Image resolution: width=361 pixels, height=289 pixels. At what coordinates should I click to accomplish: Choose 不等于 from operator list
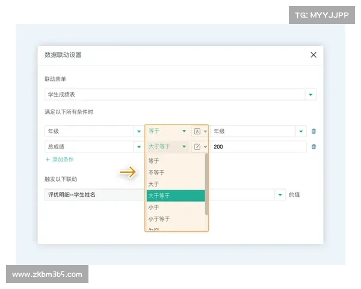(176, 172)
